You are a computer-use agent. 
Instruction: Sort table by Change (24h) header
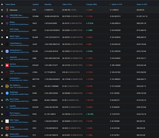(91, 4)
